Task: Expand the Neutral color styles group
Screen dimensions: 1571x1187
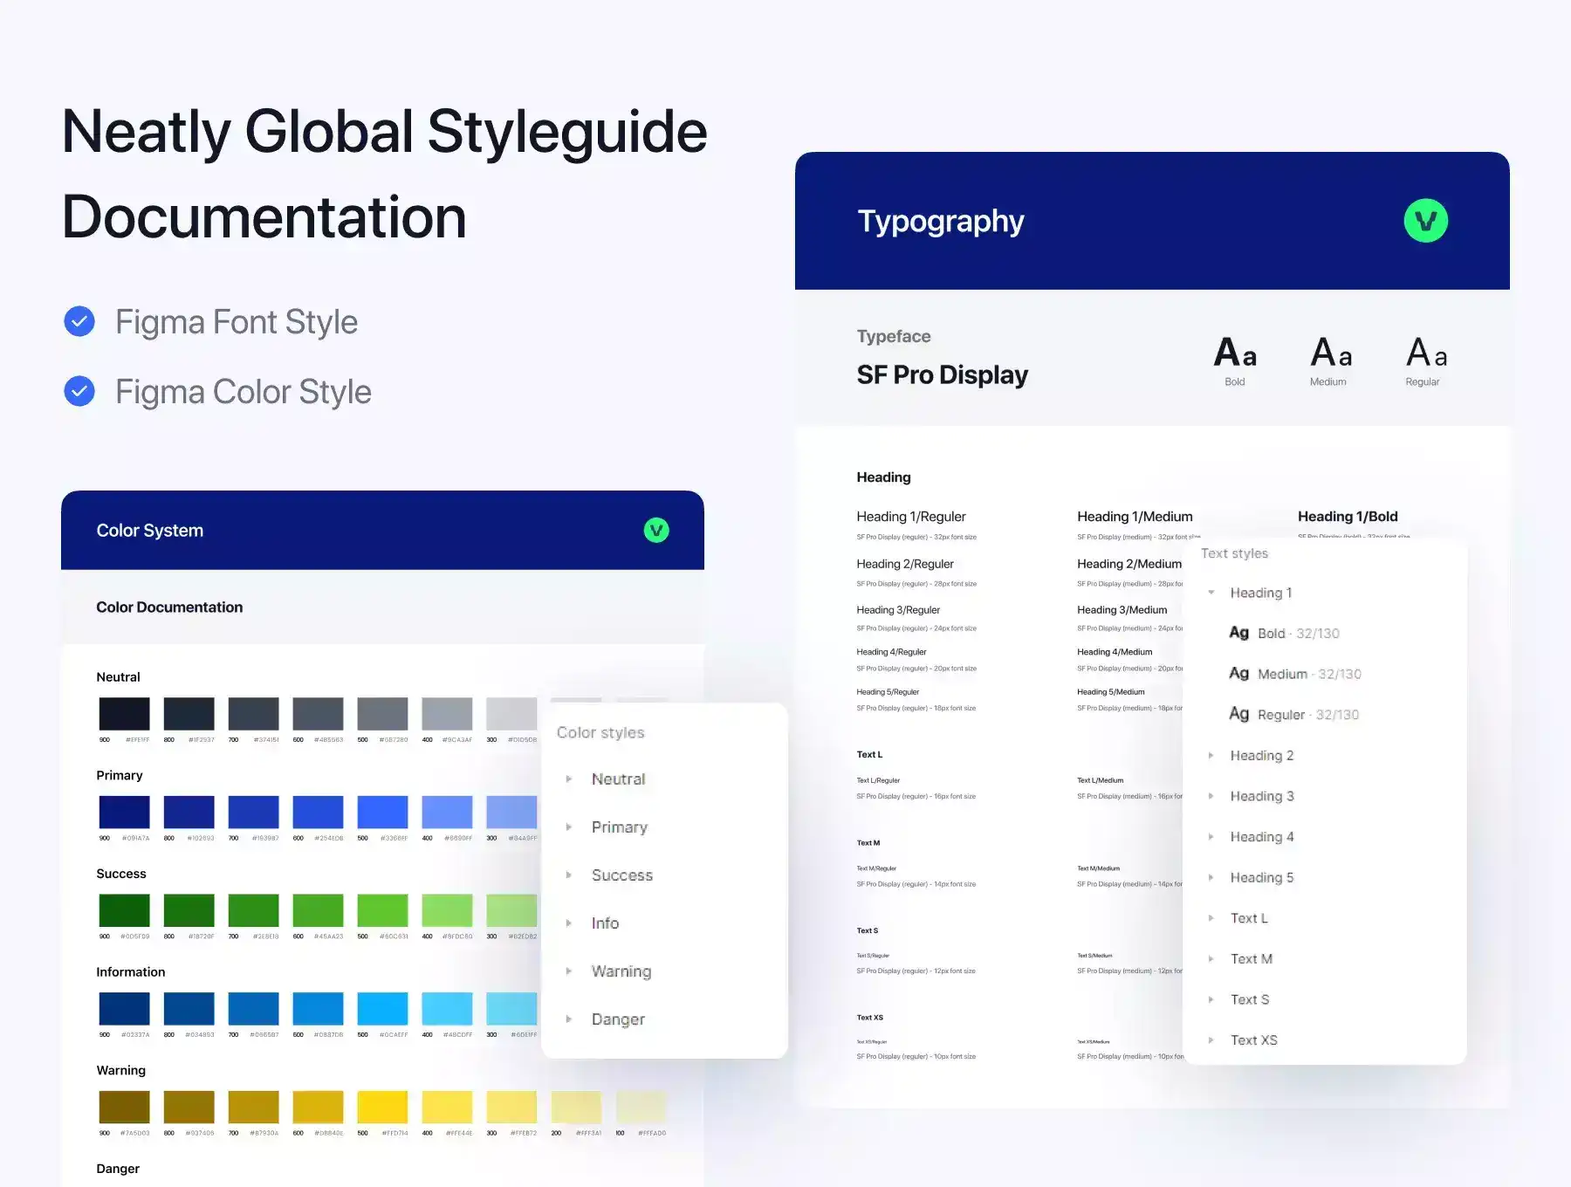Action: 569,779
